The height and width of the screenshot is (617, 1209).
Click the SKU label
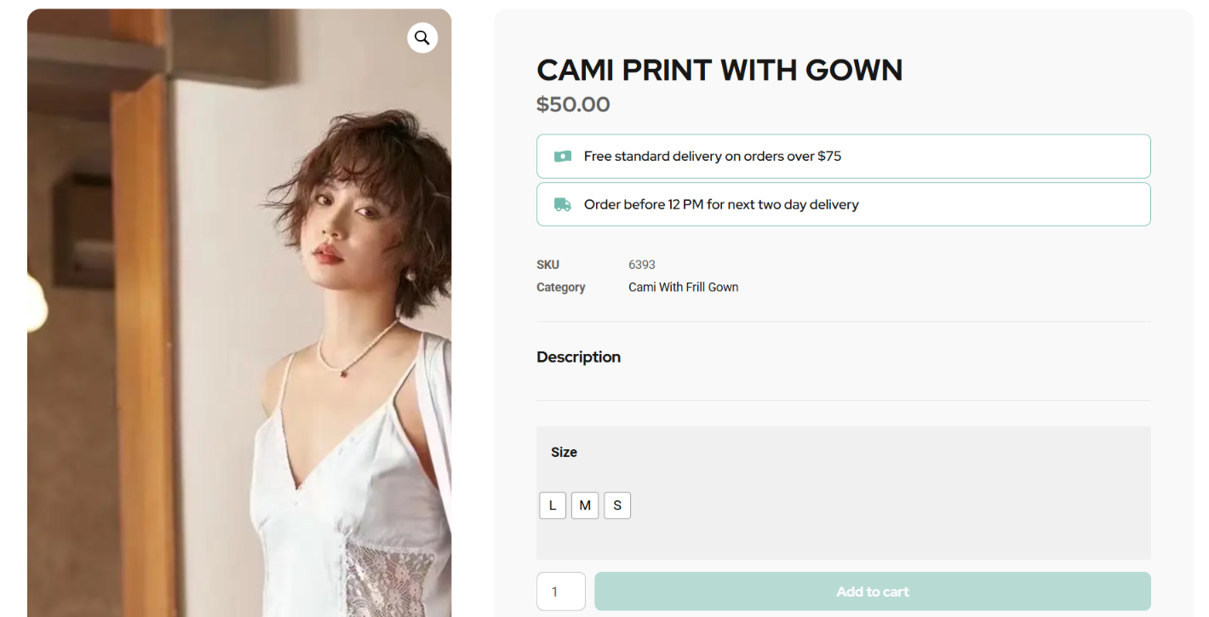(x=547, y=265)
